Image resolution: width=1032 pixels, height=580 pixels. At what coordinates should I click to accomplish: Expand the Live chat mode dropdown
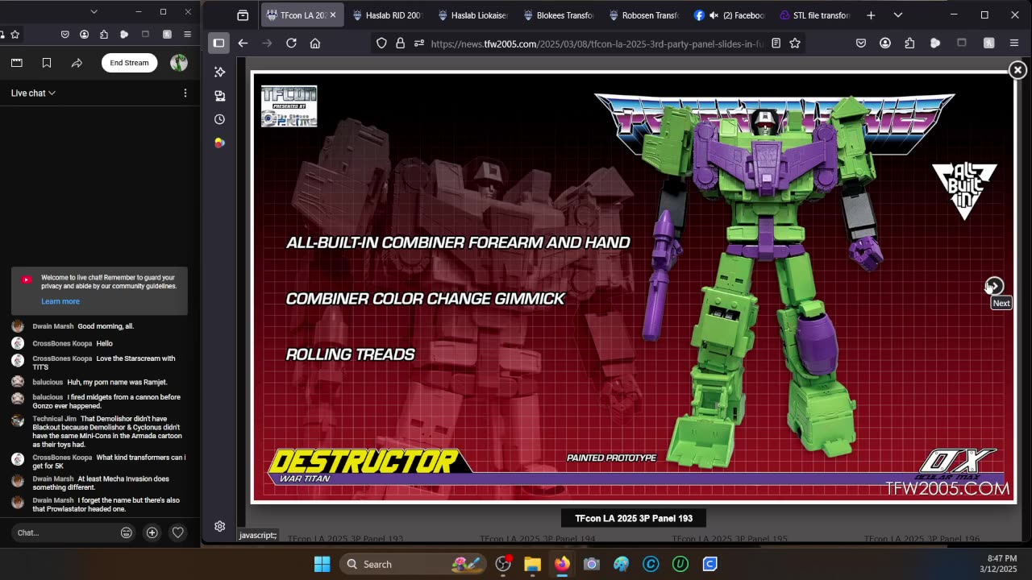[33, 93]
